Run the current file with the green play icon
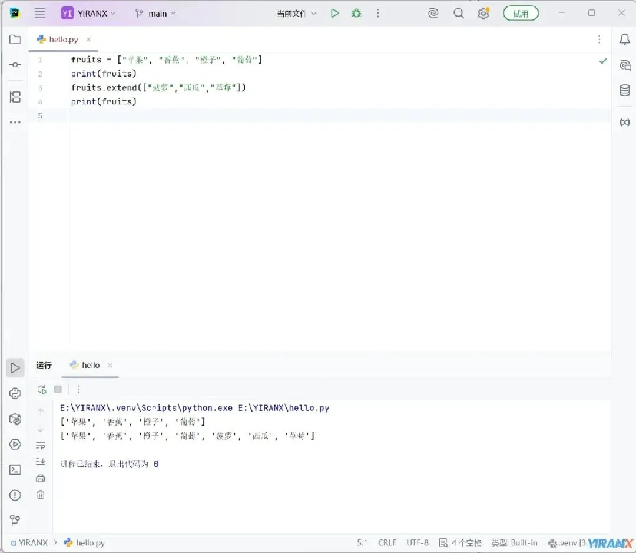Image resolution: width=636 pixels, height=553 pixels. [x=334, y=14]
